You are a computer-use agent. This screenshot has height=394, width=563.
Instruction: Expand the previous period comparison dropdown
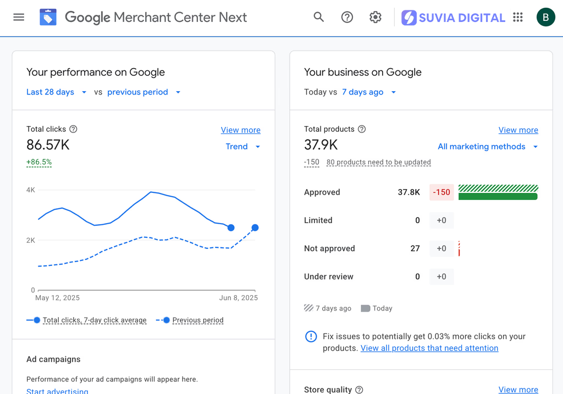point(144,92)
